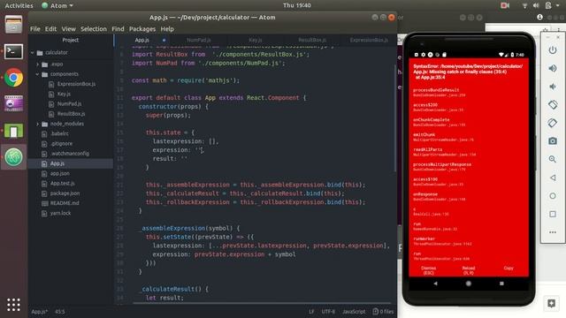566x318 pixels.
Task: Click the emulator volume up icon
Action: [x=552, y=68]
